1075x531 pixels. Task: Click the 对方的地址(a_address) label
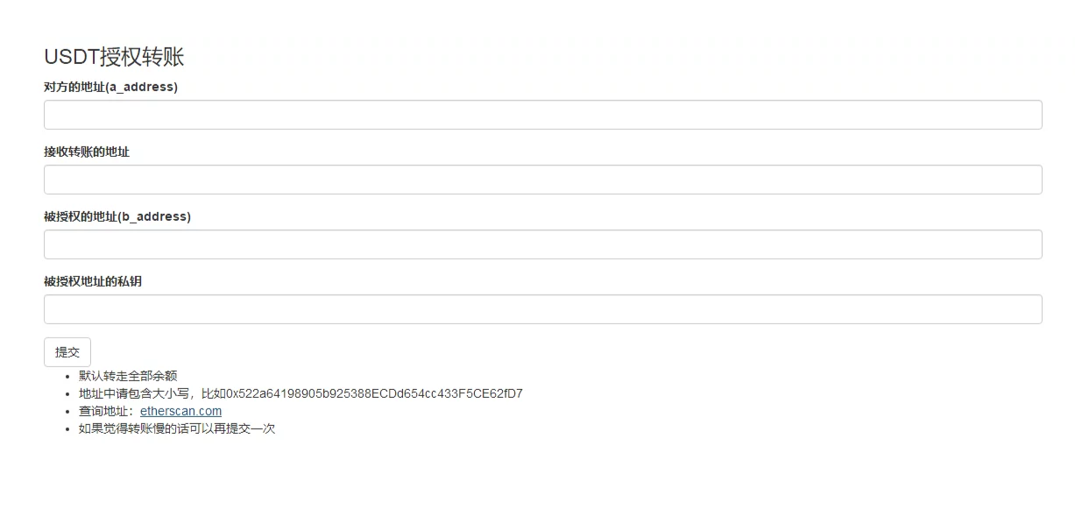coord(110,87)
